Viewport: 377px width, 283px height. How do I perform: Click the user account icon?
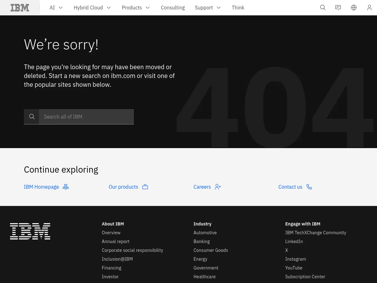point(369,8)
